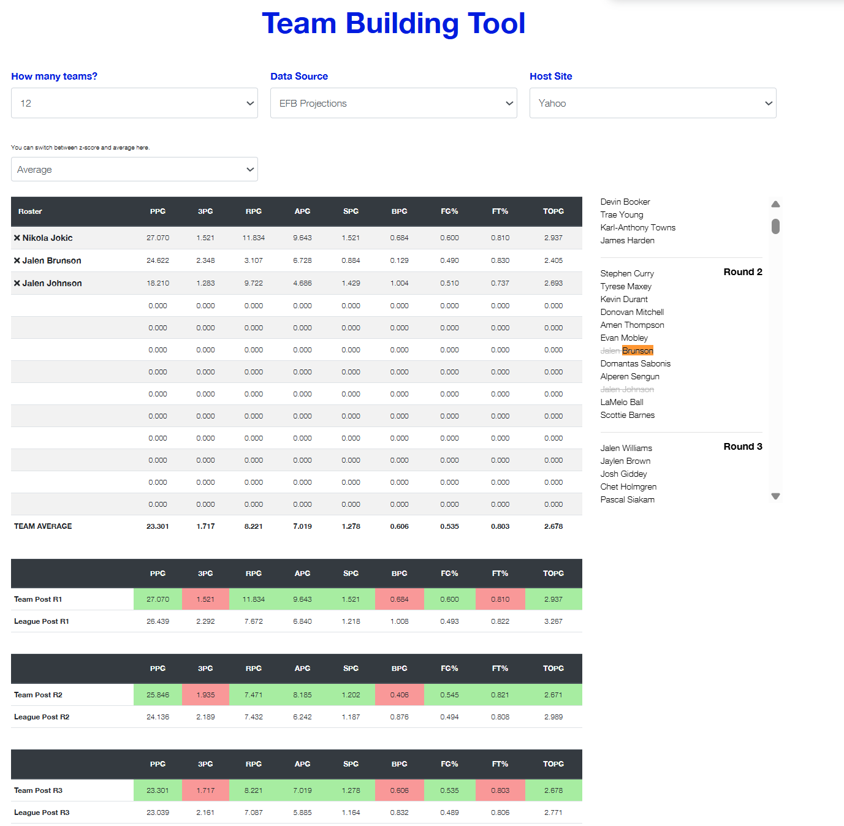Choose Jalen Williams in Round 3

tap(626, 448)
